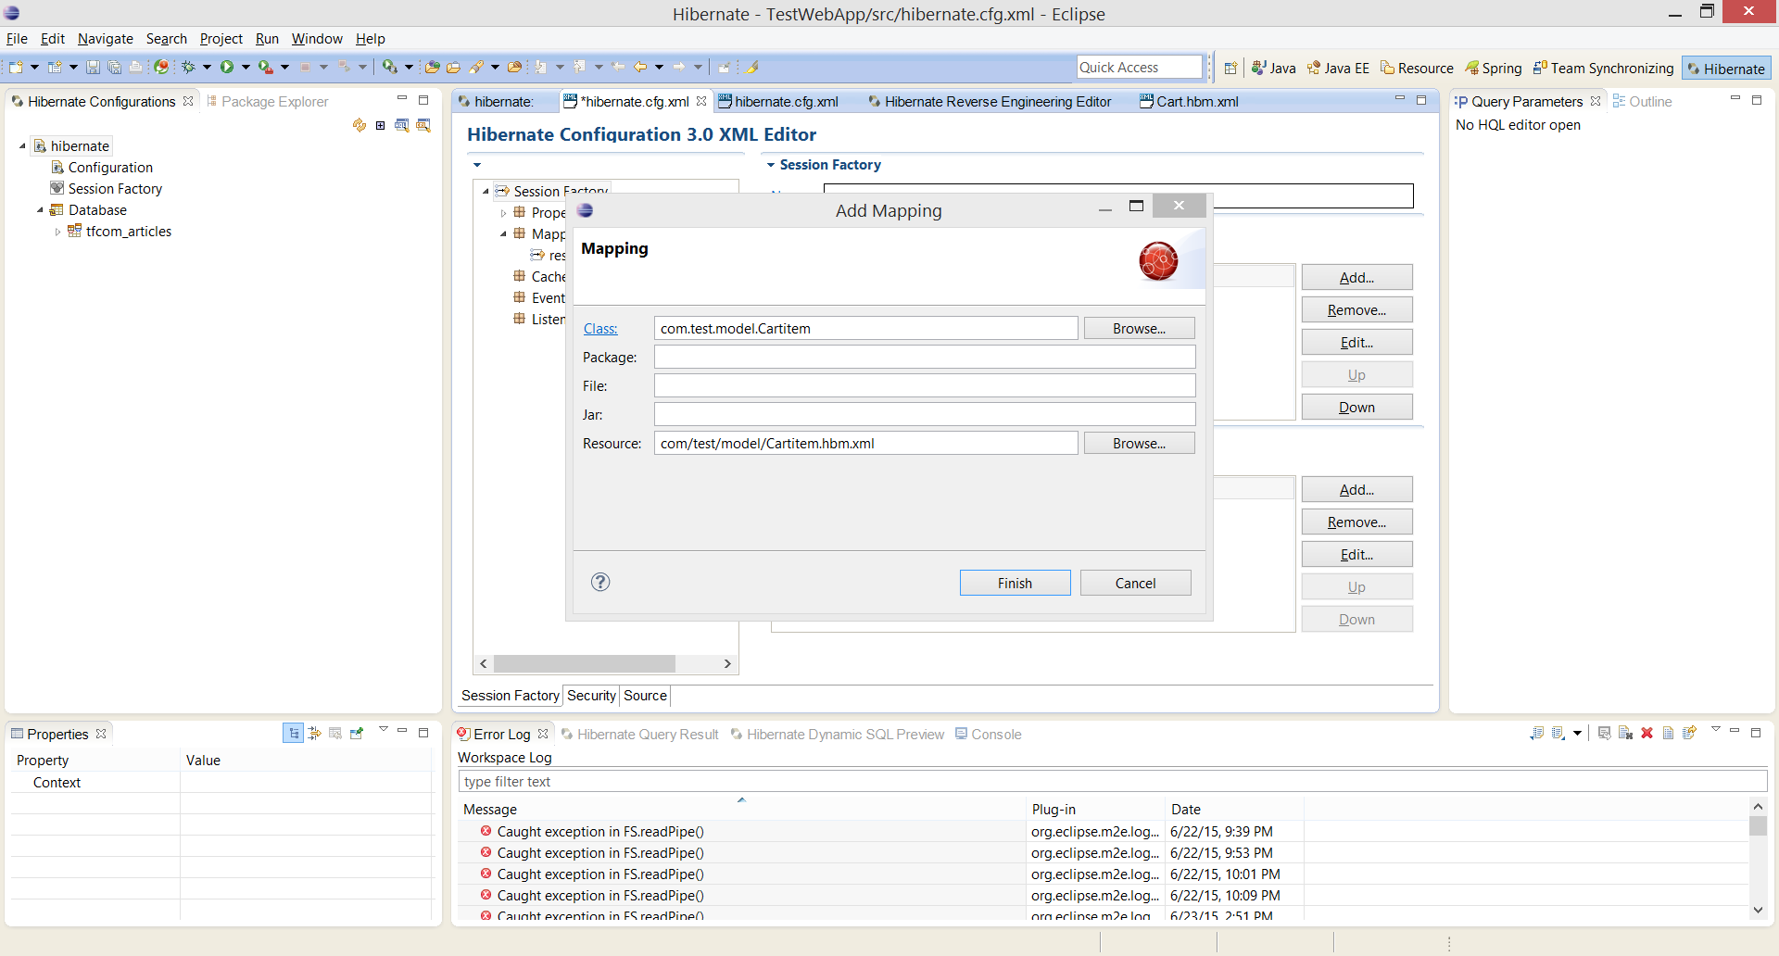Click Finish in Add Mapping dialog

pos(1015,583)
